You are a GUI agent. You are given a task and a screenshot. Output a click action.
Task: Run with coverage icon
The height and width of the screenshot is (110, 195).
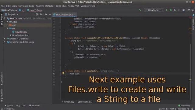(x=175, y=10)
